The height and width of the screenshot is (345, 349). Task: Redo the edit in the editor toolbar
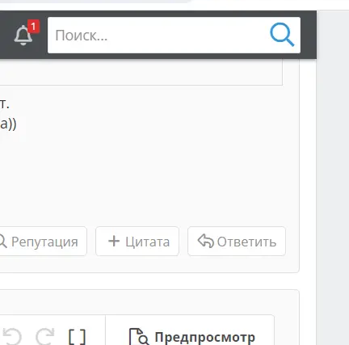(45, 336)
